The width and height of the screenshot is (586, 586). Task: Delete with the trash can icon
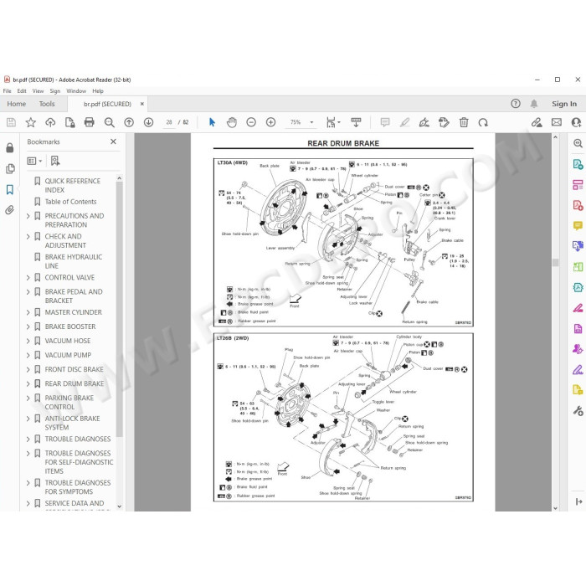point(464,122)
